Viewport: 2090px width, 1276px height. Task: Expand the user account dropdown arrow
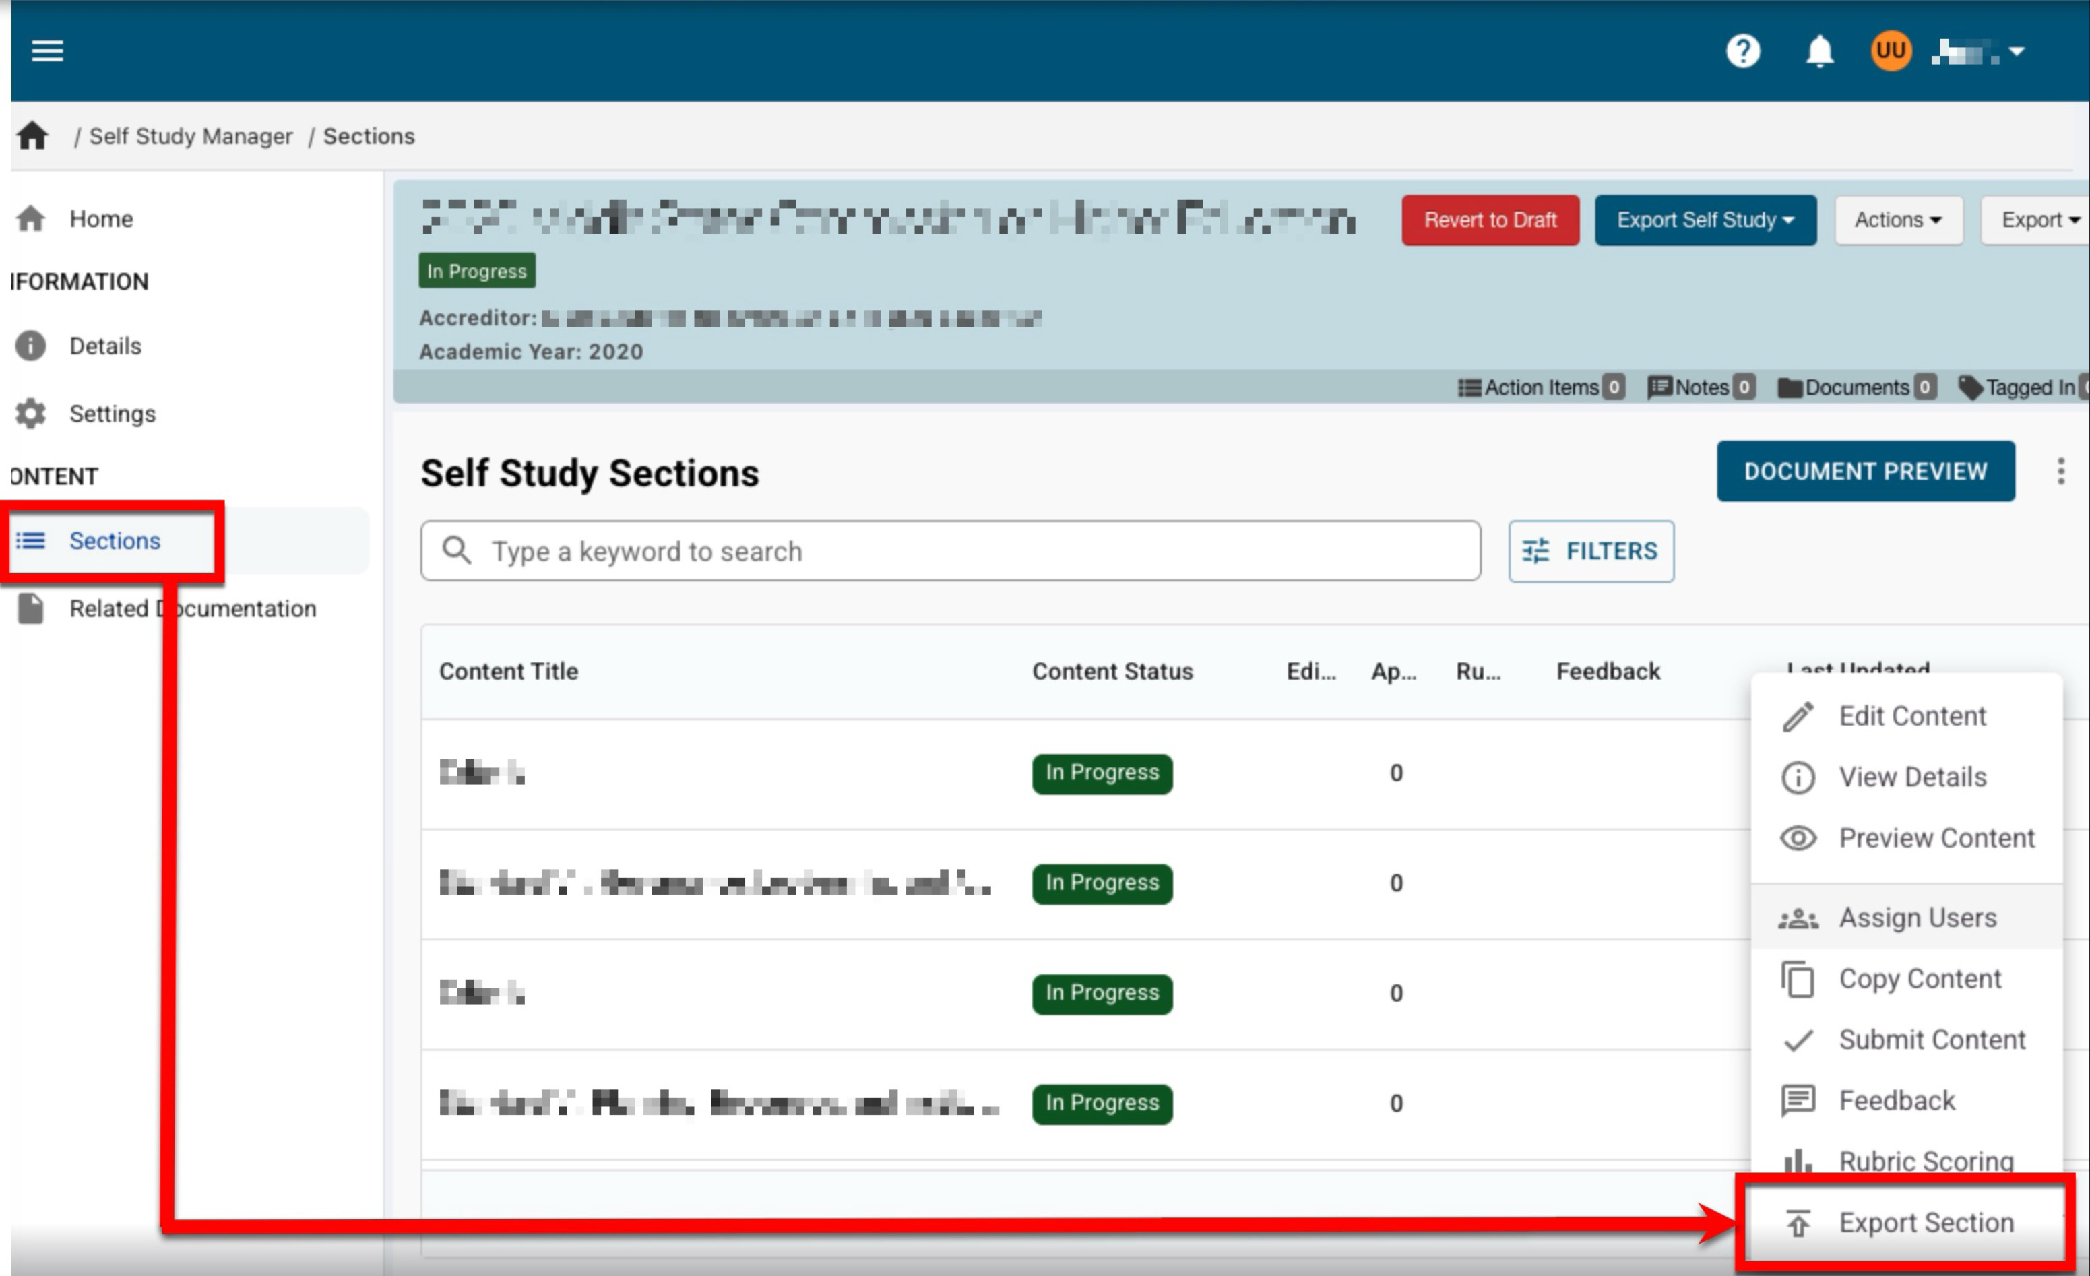pos(2017,53)
